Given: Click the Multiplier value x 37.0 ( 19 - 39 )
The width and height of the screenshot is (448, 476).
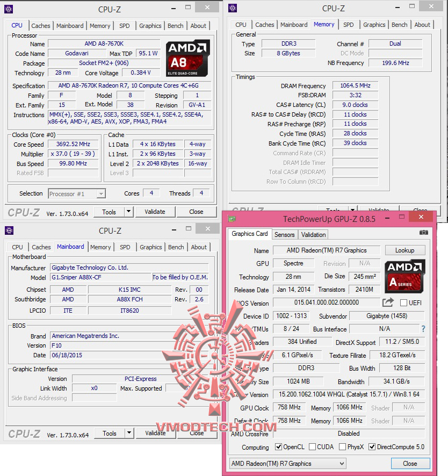Looking at the screenshot, I should pyautogui.click(x=73, y=154).
